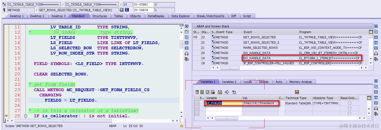Viewport: 381px width, 130px height.
Task: Click the binoculars-style icon in Variables toolbar
Action: [x=220, y=92]
